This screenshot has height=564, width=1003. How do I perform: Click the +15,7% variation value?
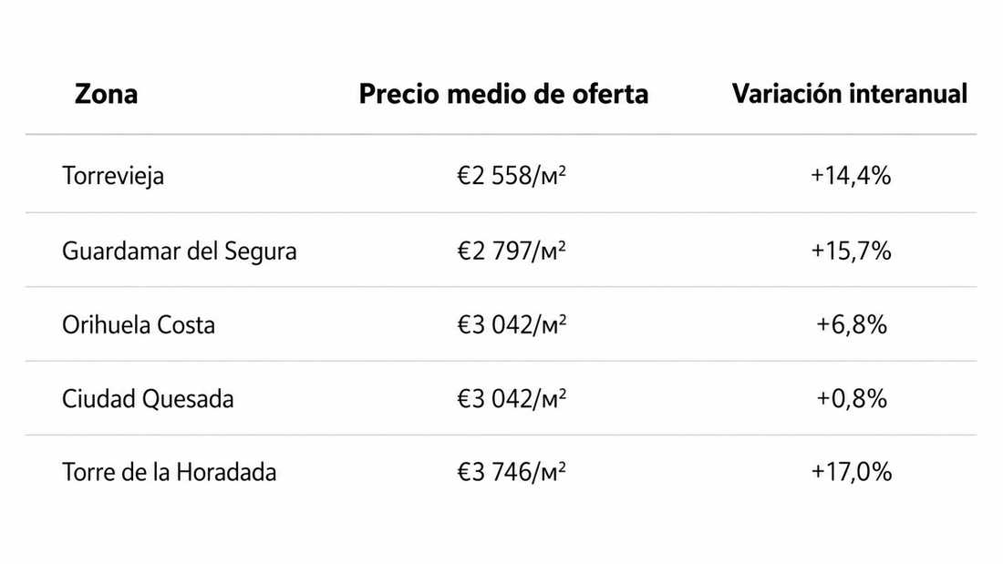(851, 250)
